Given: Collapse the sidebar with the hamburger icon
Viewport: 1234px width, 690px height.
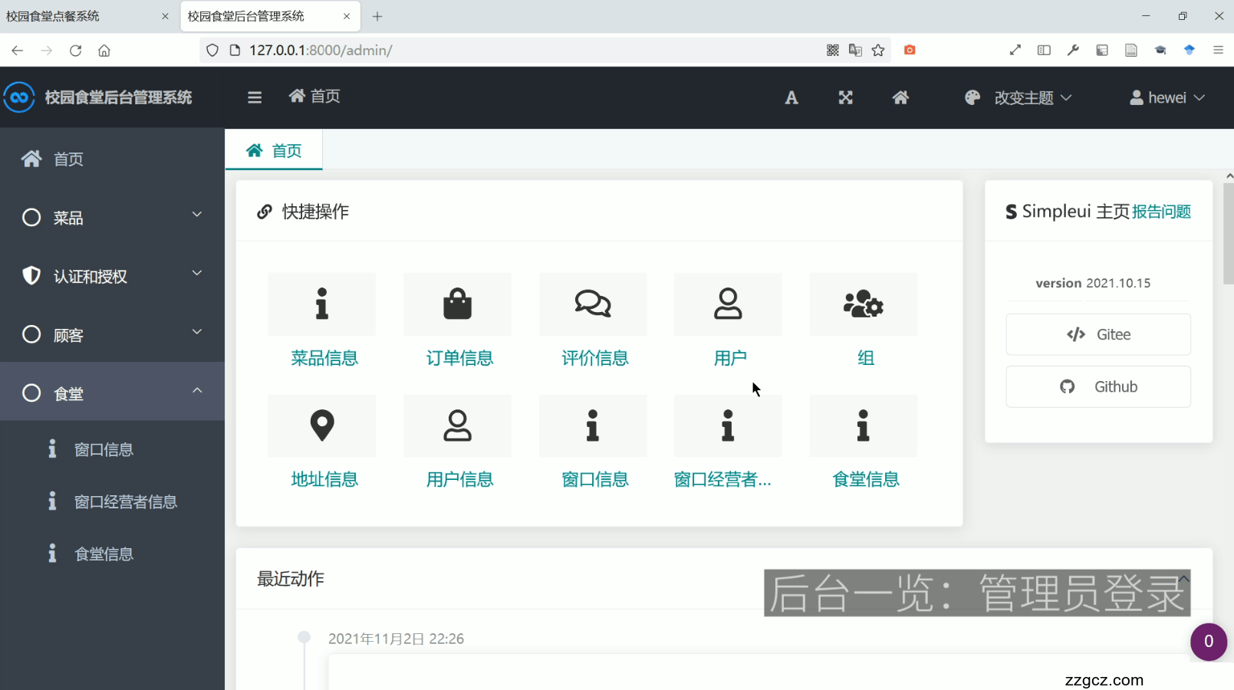Looking at the screenshot, I should pos(254,97).
